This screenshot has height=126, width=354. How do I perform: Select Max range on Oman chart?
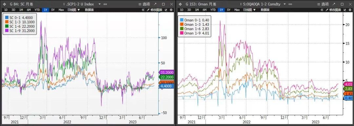click(237, 10)
